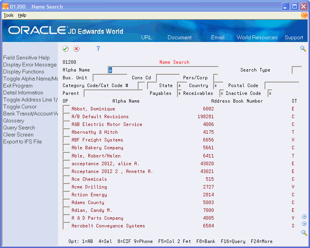310x248 pixels.
Task: Open the Email banner link
Action: (218, 37)
